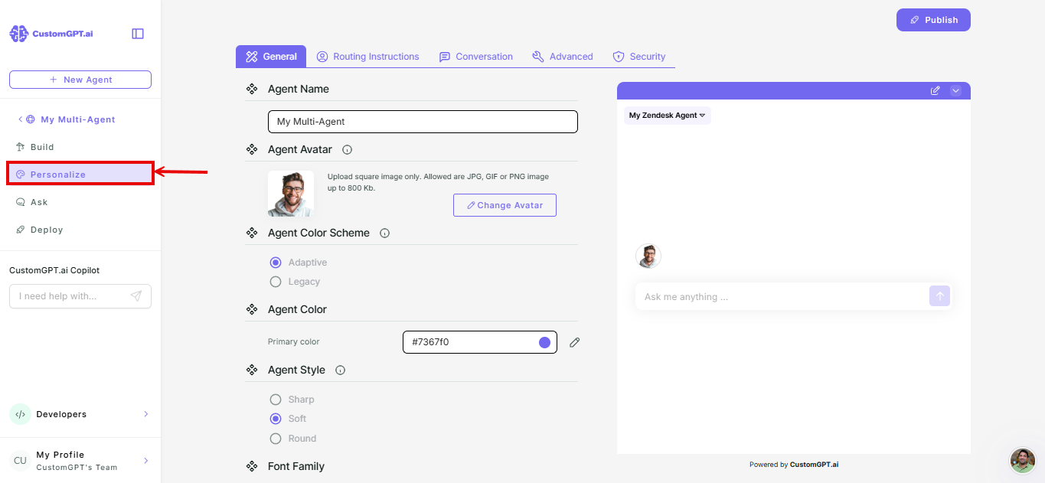Click the edit icon in the chat preview header
The width and height of the screenshot is (1045, 483).
point(935,90)
